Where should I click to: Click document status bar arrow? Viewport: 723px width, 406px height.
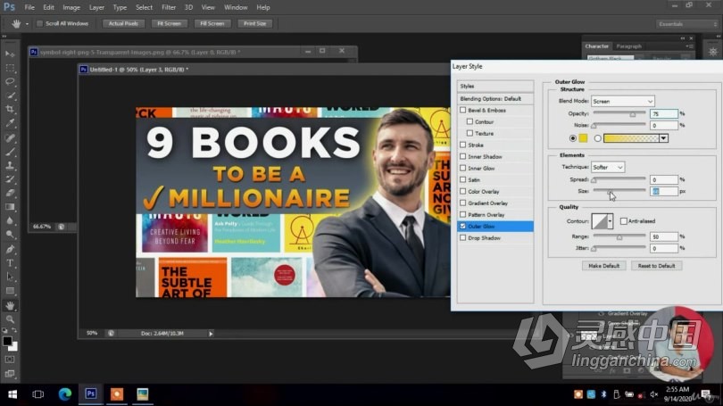[211, 334]
